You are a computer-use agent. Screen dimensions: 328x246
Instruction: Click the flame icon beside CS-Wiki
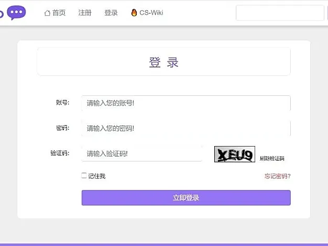pyautogui.click(x=134, y=13)
